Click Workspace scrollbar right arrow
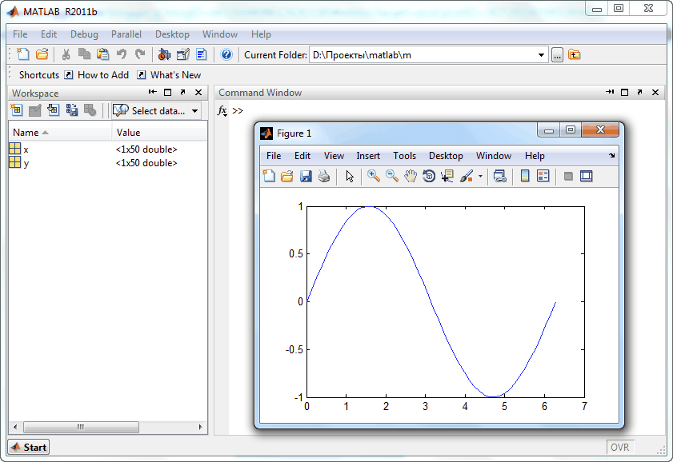673x462 pixels. click(x=200, y=427)
